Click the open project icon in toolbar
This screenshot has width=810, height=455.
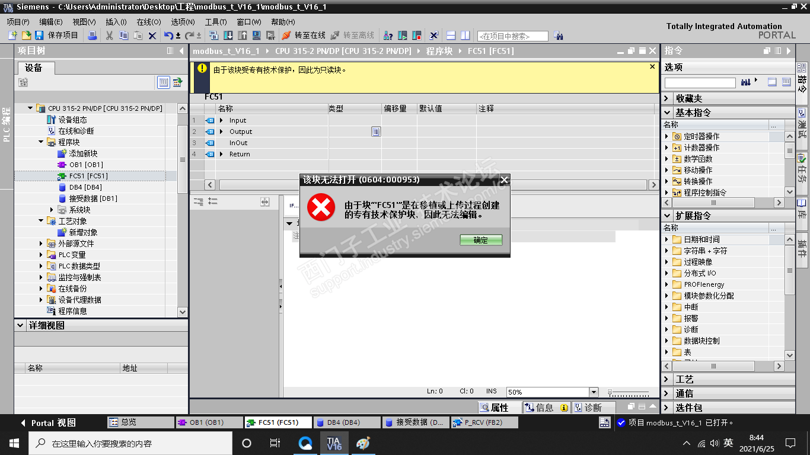pos(26,36)
